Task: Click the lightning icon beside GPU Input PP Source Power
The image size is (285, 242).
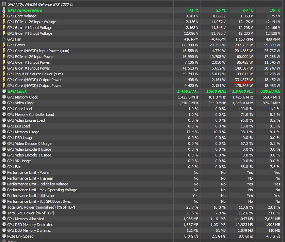Action: pos(4,74)
